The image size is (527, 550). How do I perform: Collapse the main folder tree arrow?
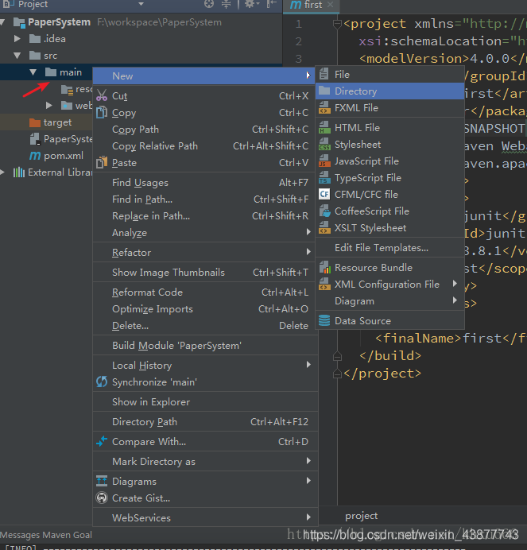click(x=33, y=72)
